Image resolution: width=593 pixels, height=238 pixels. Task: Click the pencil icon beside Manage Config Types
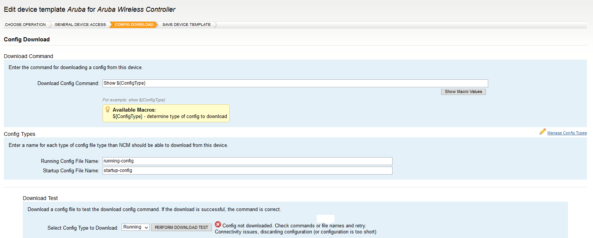pos(543,132)
